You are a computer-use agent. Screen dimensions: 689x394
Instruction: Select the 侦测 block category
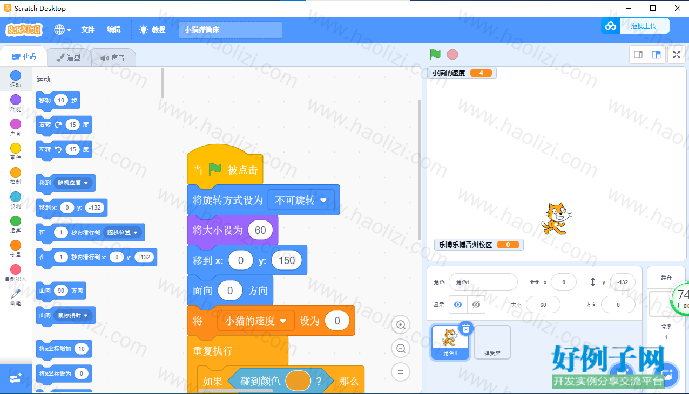(16, 200)
